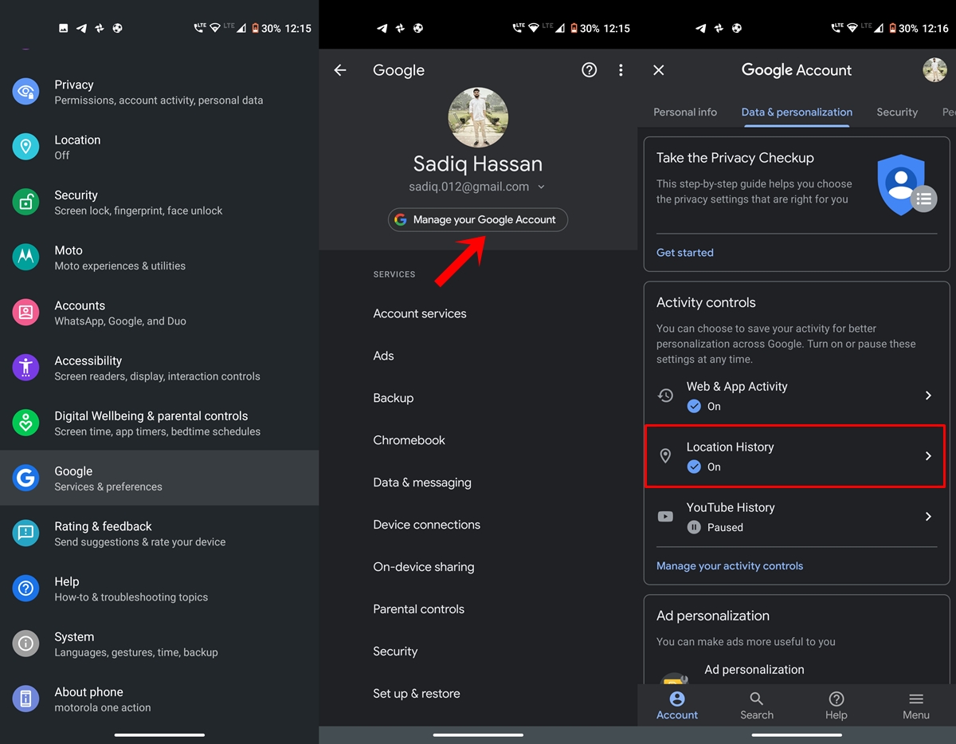Tap the profile avatar in Google Account header
Viewport: 956px width, 744px height.
(x=934, y=70)
